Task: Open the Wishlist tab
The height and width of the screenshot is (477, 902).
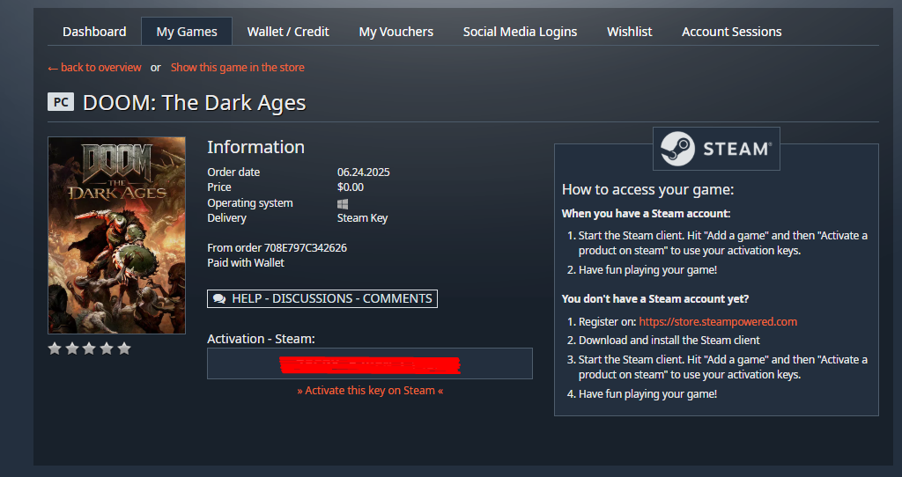Action: [x=629, y=32]
